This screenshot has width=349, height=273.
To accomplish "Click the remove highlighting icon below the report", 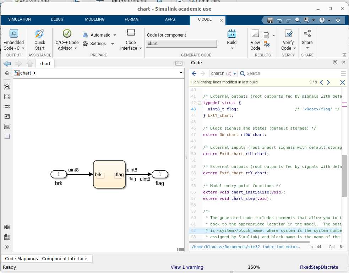I will pyautogui.click(x=266, y=44).
